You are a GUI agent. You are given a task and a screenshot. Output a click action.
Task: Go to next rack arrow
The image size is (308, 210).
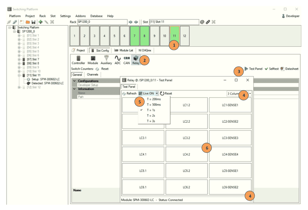pyautogui.click(x=136, y=22)
